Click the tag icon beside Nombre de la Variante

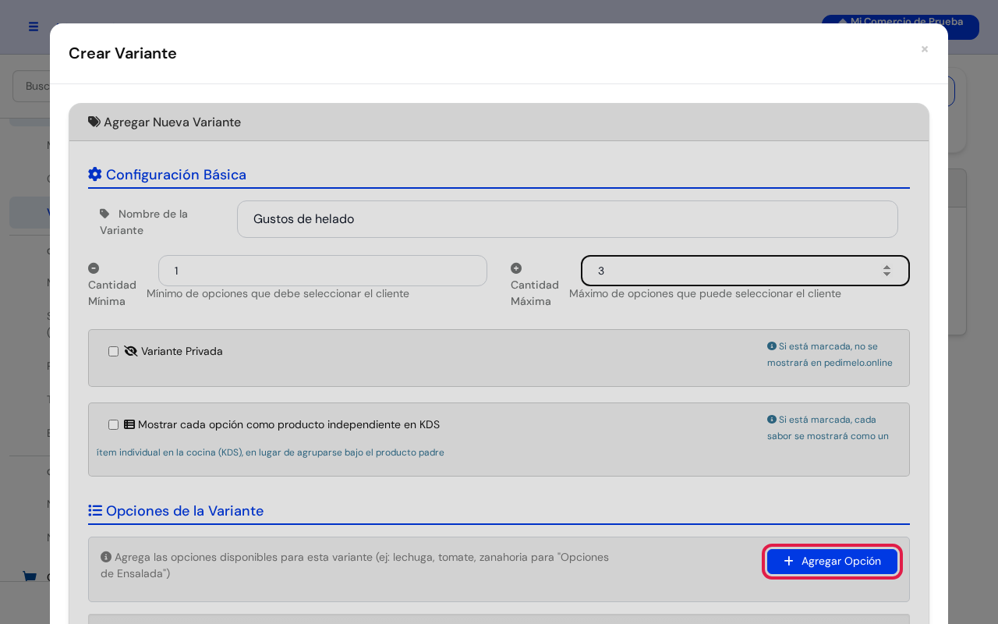click(104, 214)
